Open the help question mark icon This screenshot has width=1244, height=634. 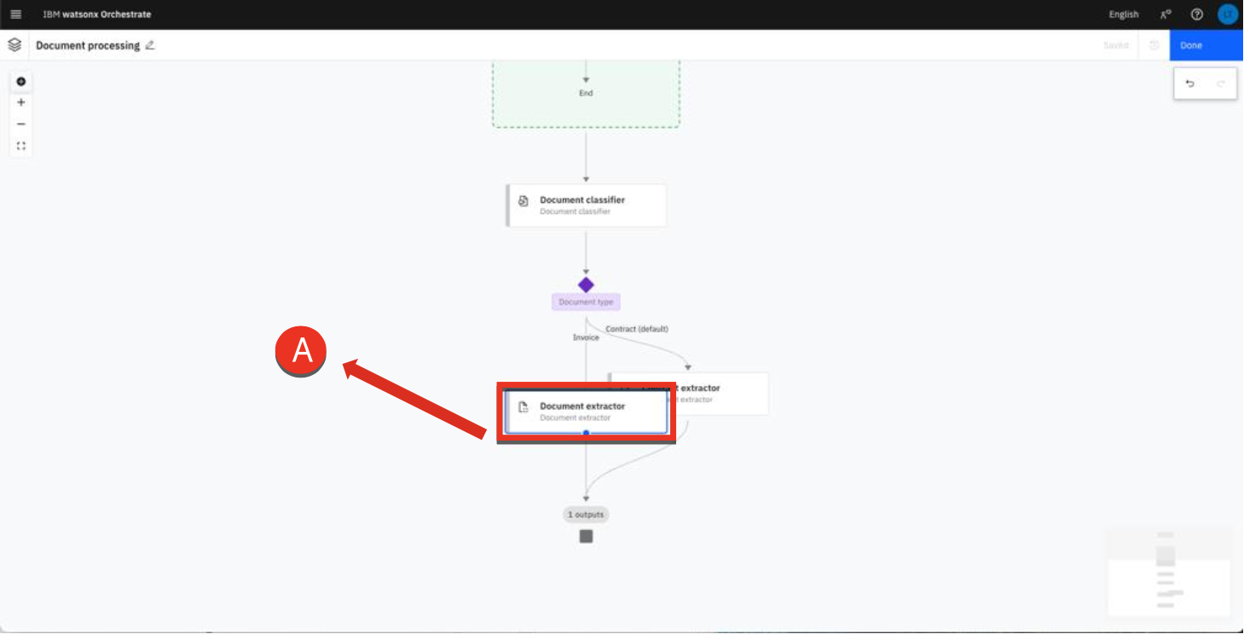pyautogui.click(x=1196, y=14)
